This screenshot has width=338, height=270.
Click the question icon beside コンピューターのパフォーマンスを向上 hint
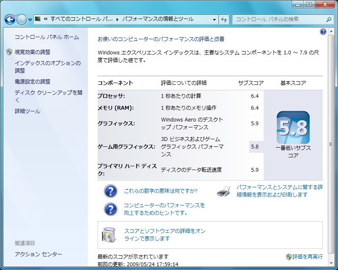(x=111, y=209)
